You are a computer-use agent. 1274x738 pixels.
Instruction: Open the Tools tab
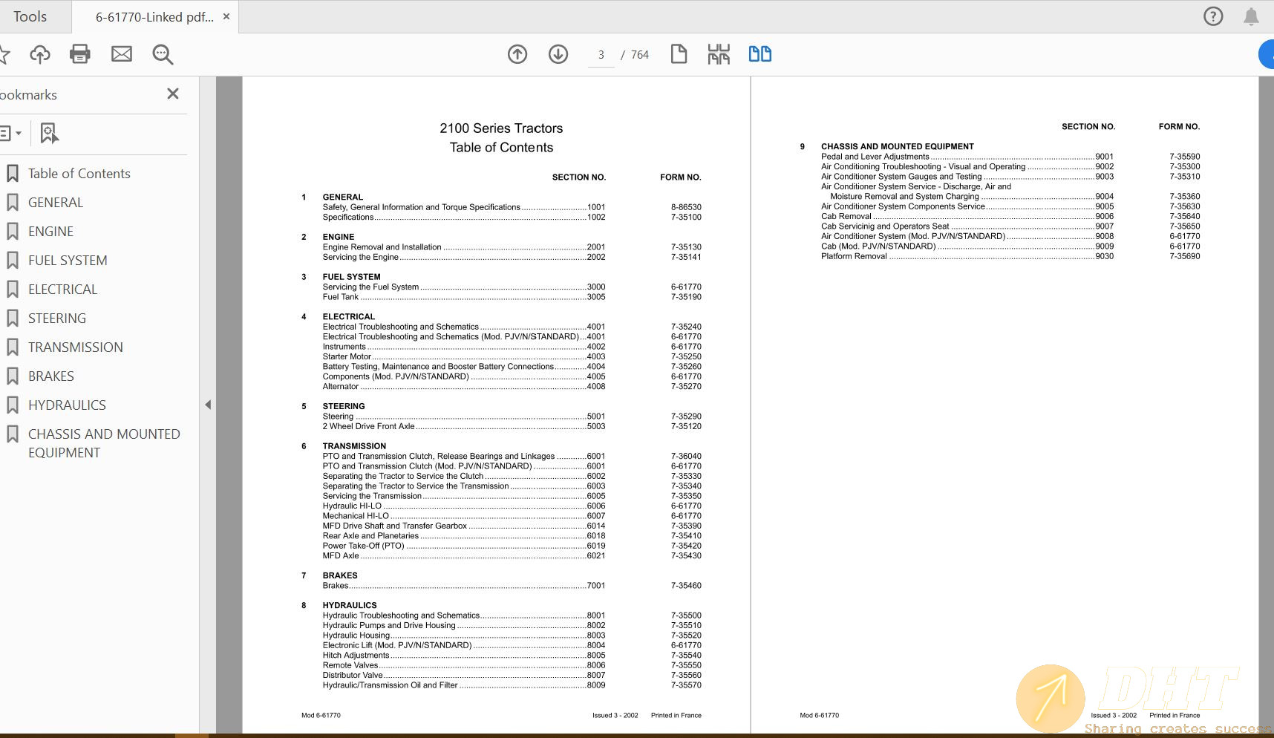(30, 16)
